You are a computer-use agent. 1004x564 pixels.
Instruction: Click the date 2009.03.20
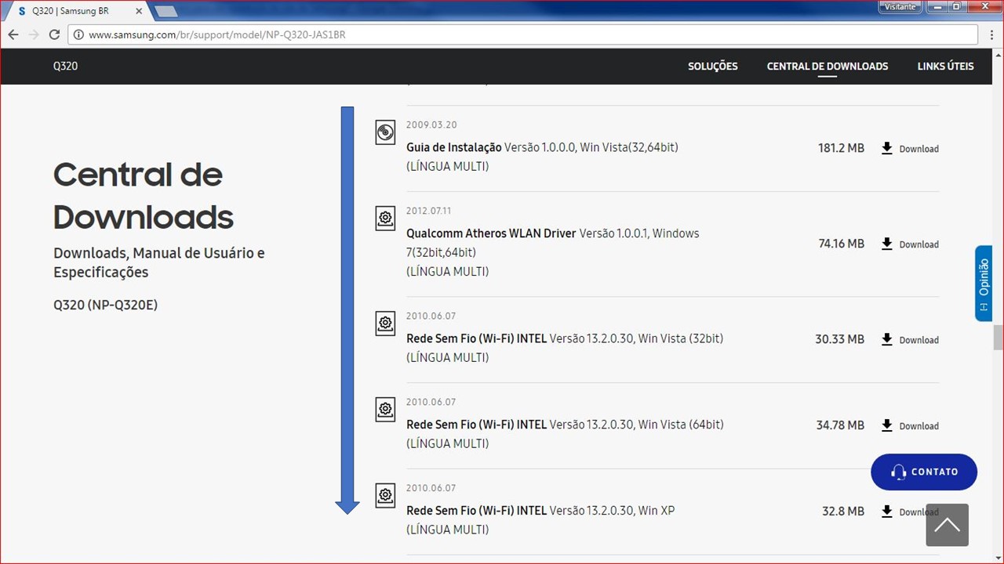pos(431,125)
